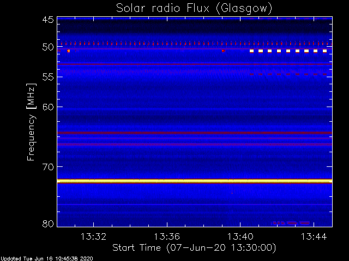This screenshot has height=261, width=349.
Task: Click the red burst spot near 13:39 at 51 MHz
Action: coord(223,51)
